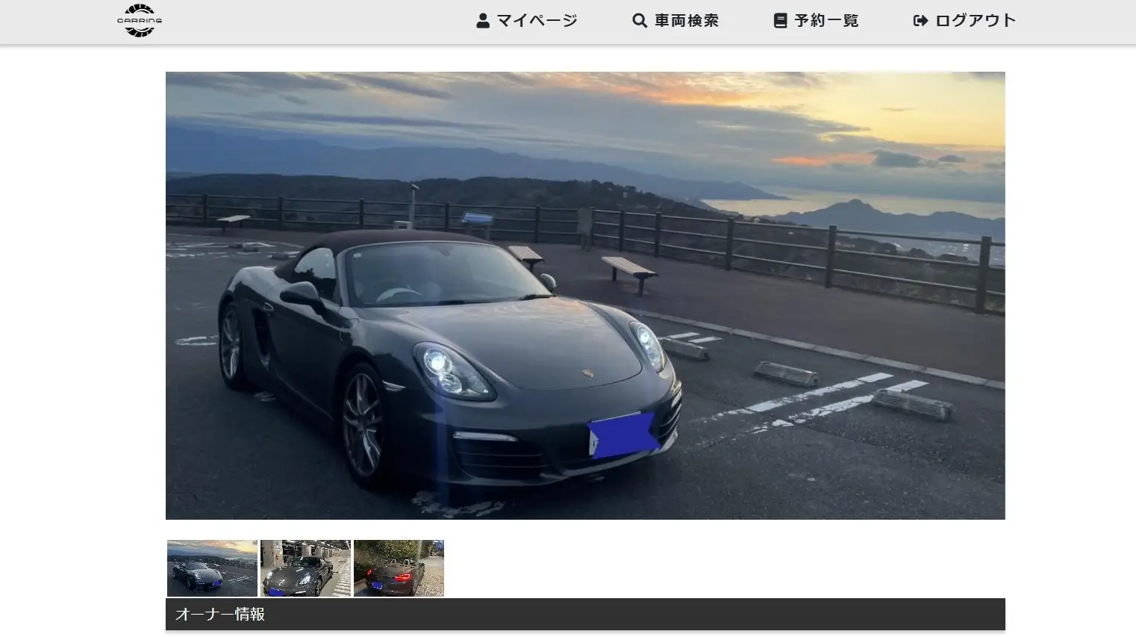1136x637 pixels.
Task: Click the magnifying glass icon beside 車両検索
Action: coord(639,21)
